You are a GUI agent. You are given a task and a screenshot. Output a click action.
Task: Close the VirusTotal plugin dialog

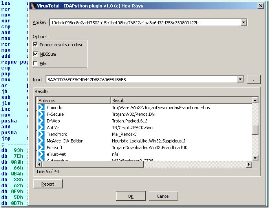pyautogui.click(x=261, y=6)
